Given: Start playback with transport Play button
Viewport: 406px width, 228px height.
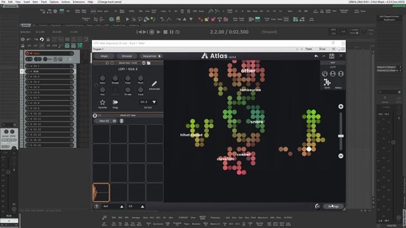Looking at the screenshot, I should coord(159,32).
